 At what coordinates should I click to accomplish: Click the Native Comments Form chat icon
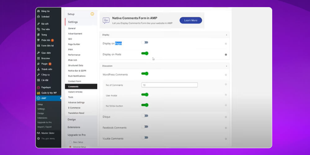point(106,20)
